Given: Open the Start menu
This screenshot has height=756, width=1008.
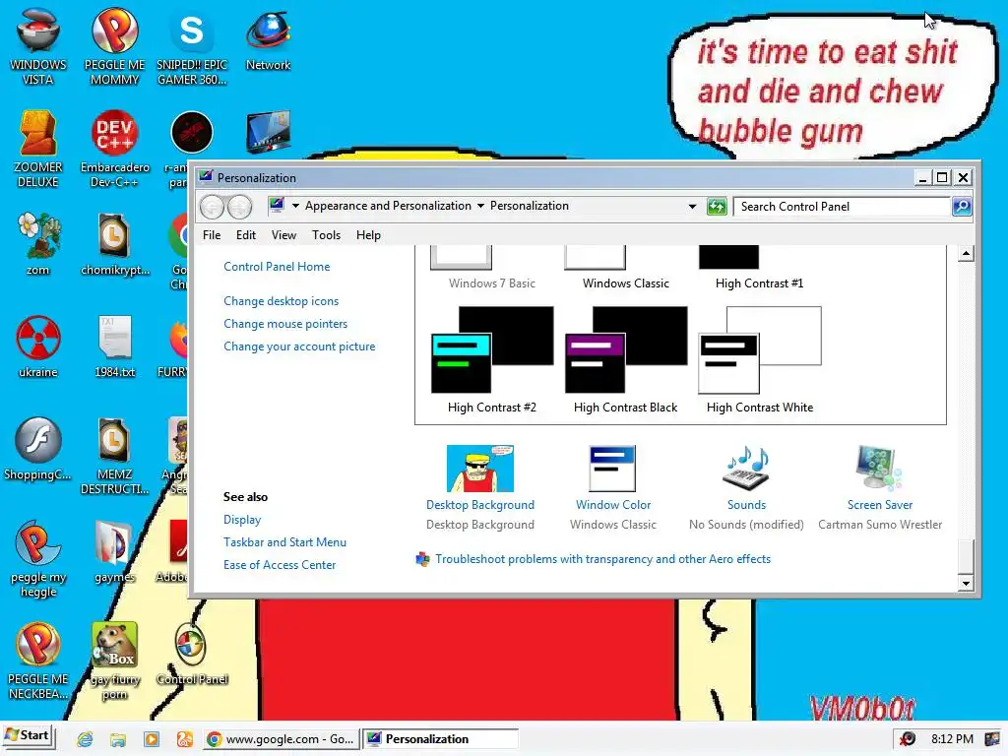Looking at the screenshot, I should coord(29,736).
